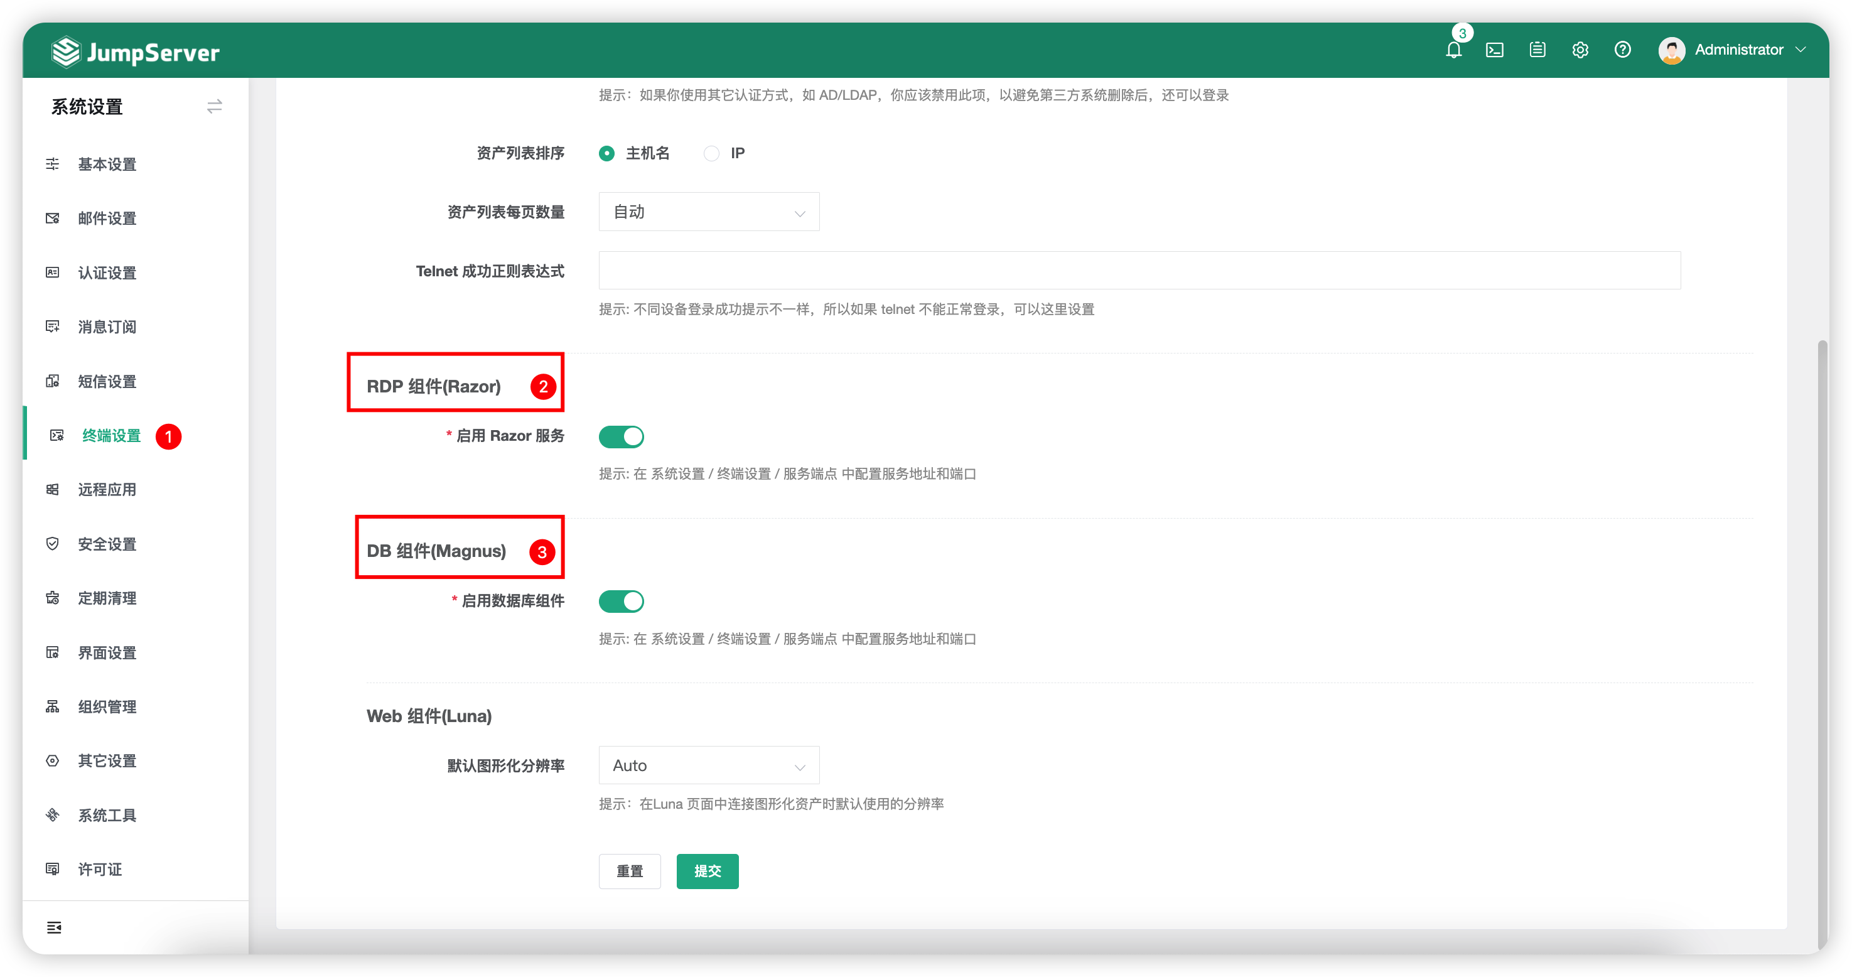
Task: Select the 主机名 radio option
Action: point(607,153)
